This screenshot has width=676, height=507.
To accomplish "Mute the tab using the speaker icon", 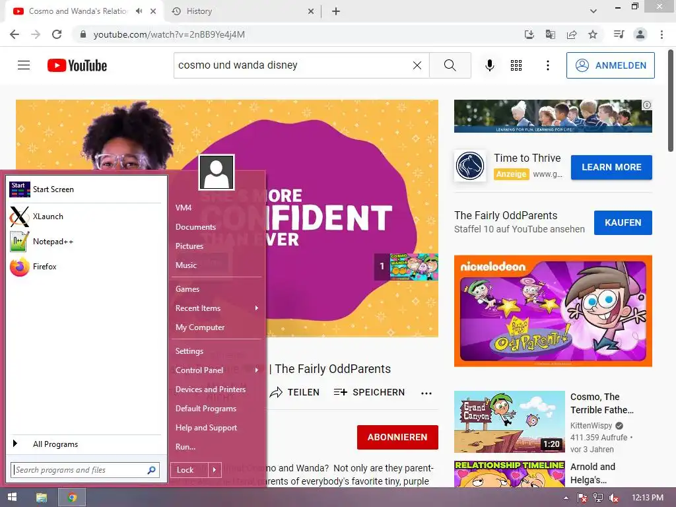I will pyautogui.click(x=139, y=11).
